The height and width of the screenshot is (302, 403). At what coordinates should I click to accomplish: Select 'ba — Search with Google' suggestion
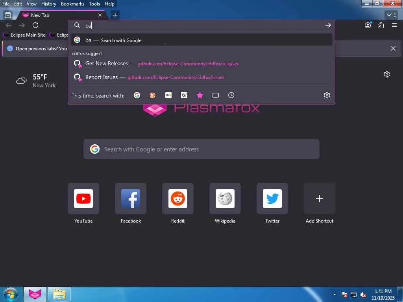pyautogui.click(x=201, y=40)
